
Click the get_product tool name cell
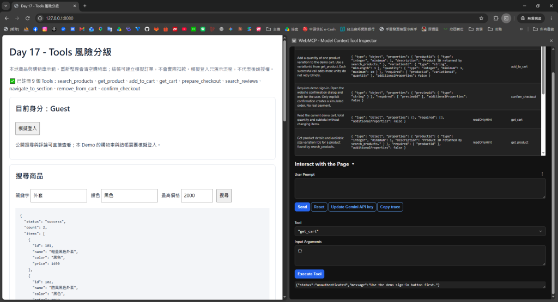pyautogui.click(x=519, y=142)
